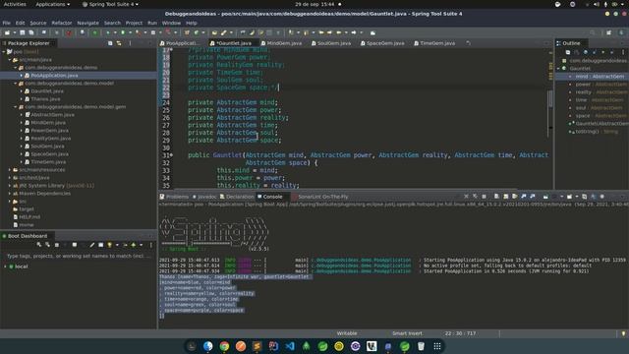
Task: Open the Window menu
Action: tap(171, 23)
